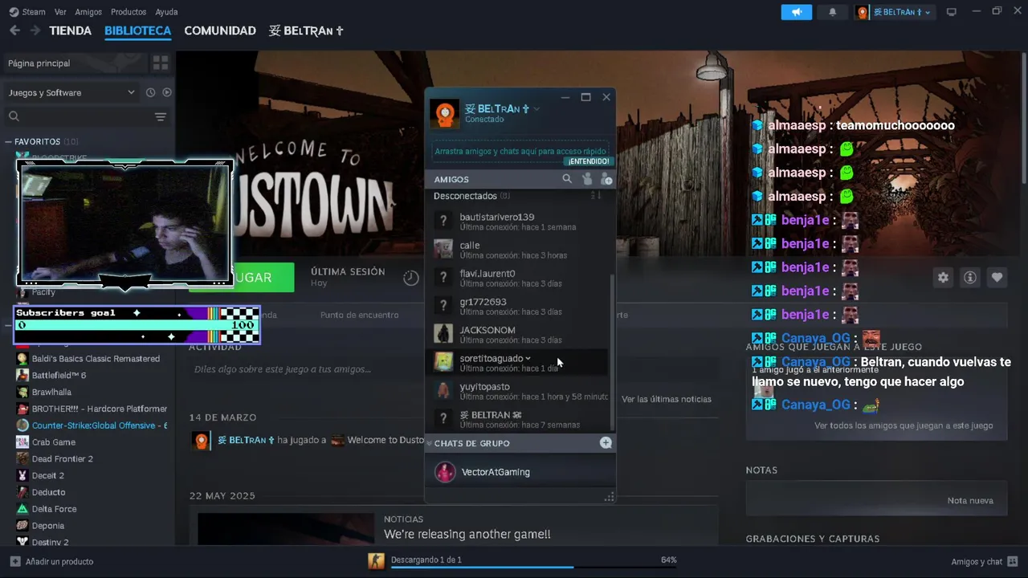Go back with the left arrow
1028x578 pixels.
14,31
